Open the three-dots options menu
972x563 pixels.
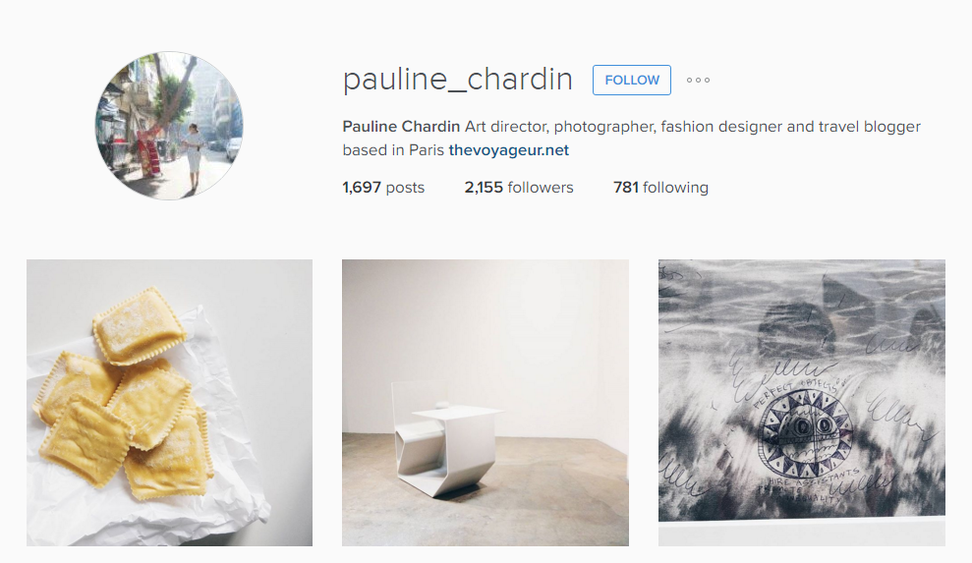[698, 80]
